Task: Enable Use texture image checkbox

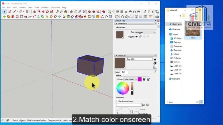Action: [x=117, y=101]
